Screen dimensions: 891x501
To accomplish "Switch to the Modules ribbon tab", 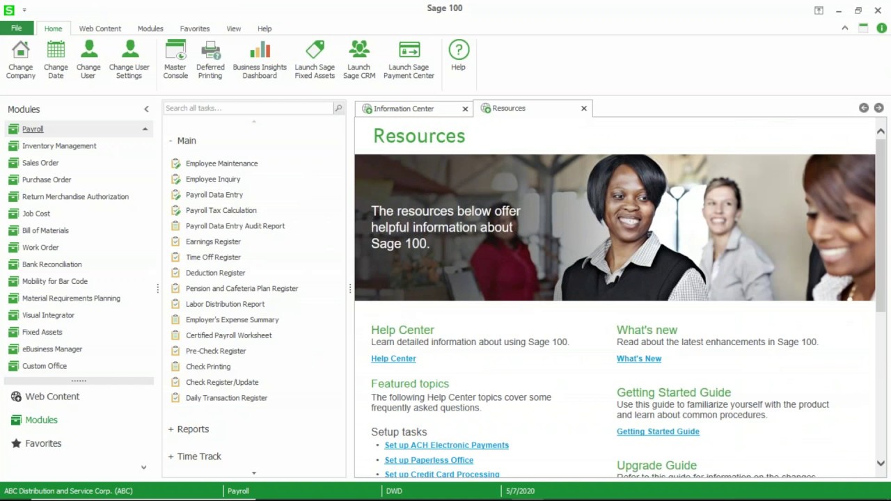I will click(150, 29).
